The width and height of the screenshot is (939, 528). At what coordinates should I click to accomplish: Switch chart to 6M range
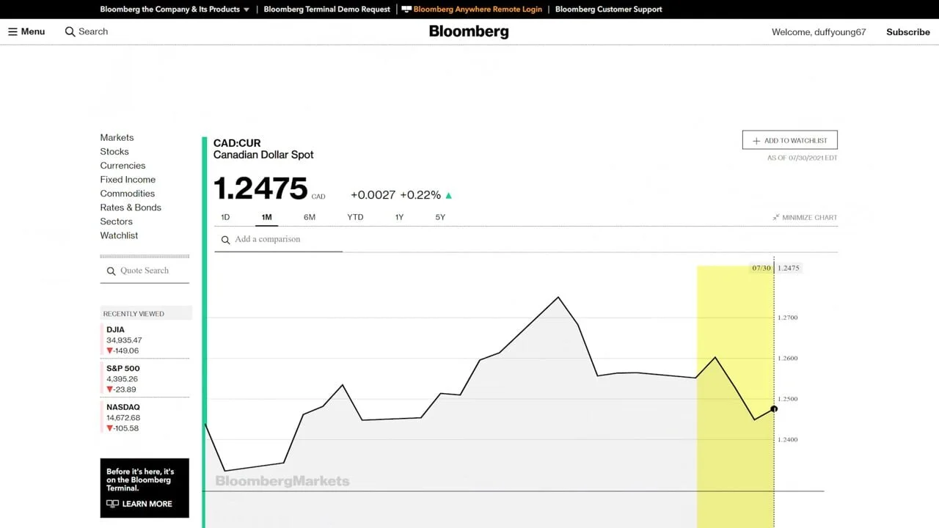coord(310,217)
